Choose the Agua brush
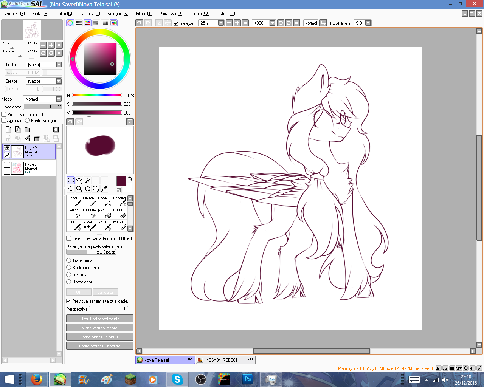Image resolution: width=484 pixels, height=387 pixels. [104, 226]
